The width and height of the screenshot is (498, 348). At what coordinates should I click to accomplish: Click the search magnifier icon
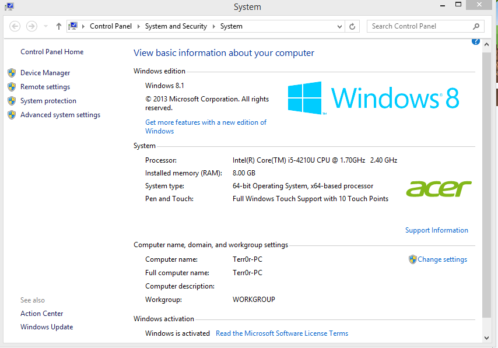[476, 26]
